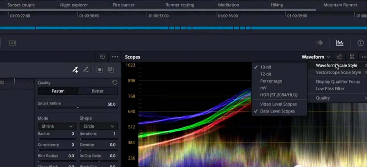Image resolution: width=367 pixels, height=167 pixels.
Task: Click the Denoise value field
Action: (113, 145)
